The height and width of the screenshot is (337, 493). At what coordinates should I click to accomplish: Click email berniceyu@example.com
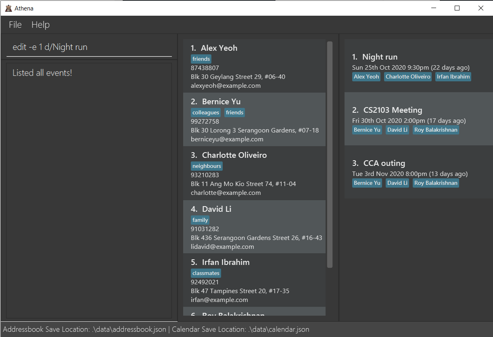pyautogui.click(x=227, y=139)
